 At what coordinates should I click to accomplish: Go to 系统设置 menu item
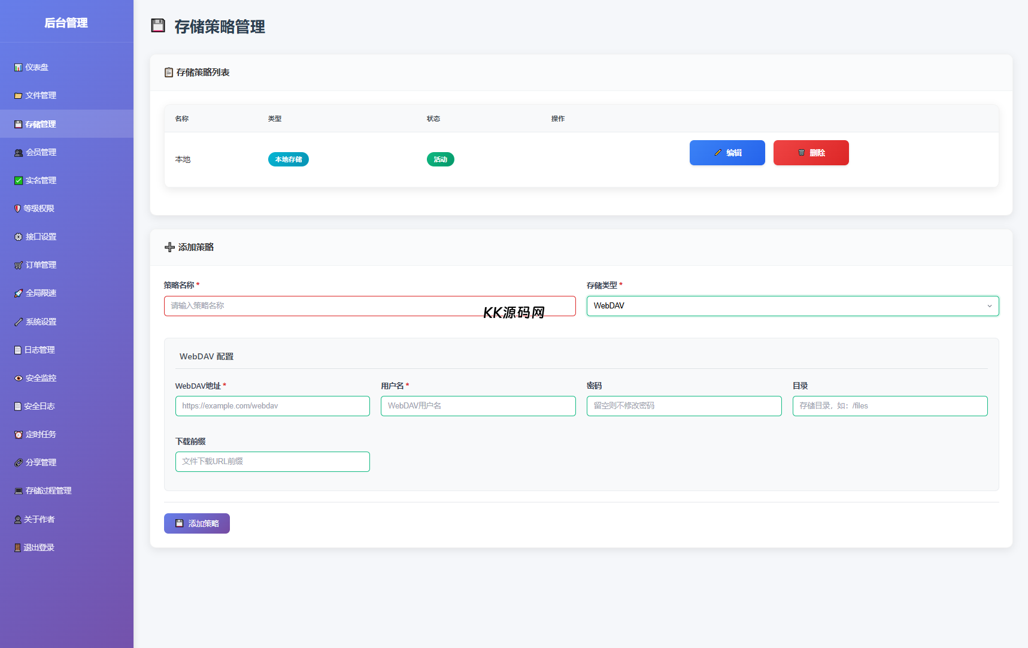point(41,322)
